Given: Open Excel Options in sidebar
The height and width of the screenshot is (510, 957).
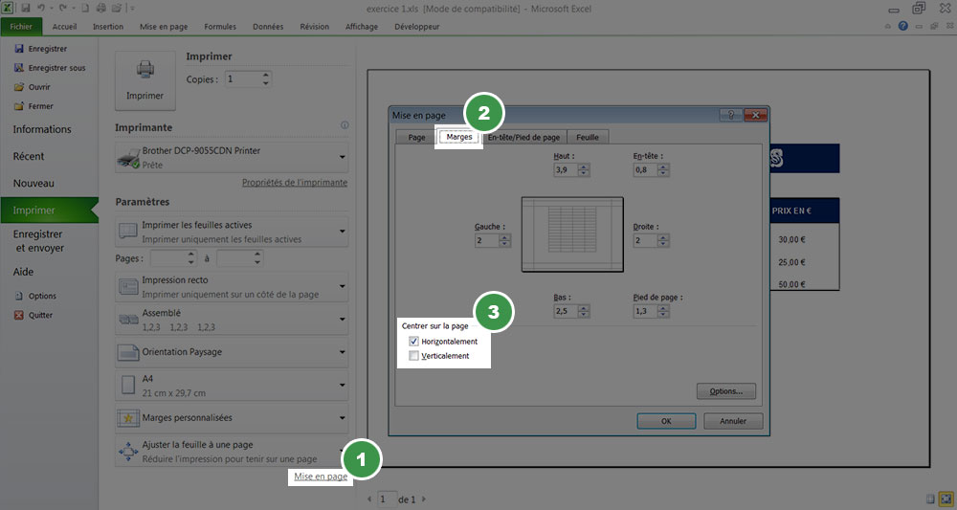Looking at the screenshot, I should (35, 296).
